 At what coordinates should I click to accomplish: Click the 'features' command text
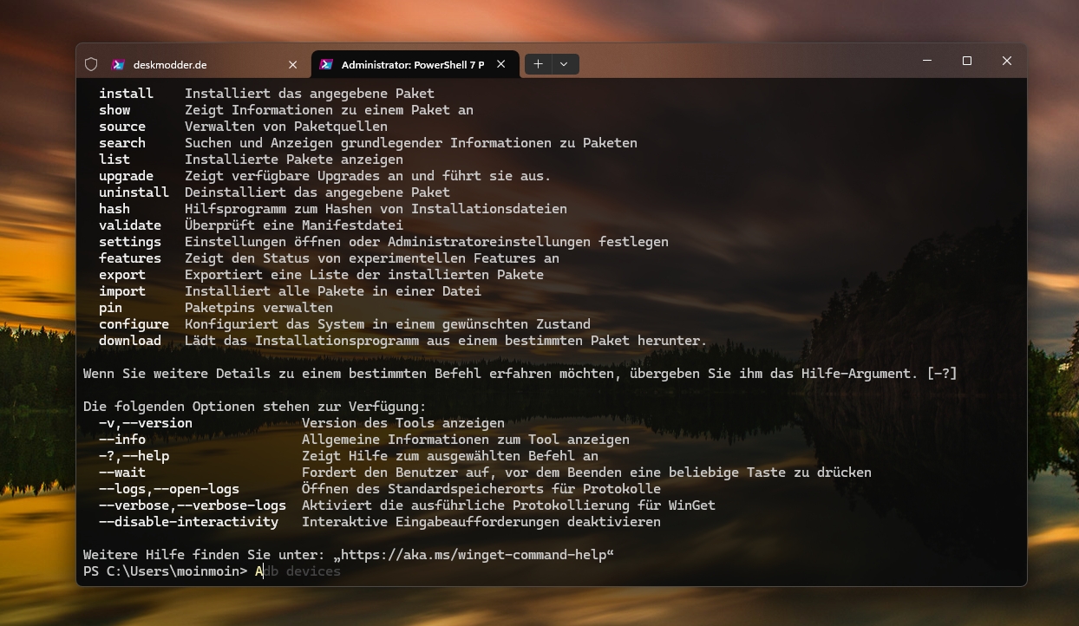[x=130, y=258]
